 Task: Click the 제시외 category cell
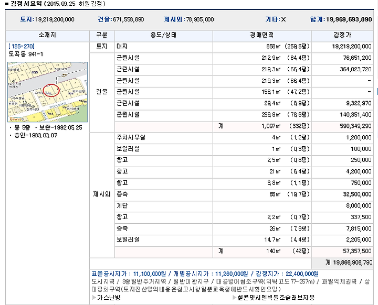coord(102,194)
